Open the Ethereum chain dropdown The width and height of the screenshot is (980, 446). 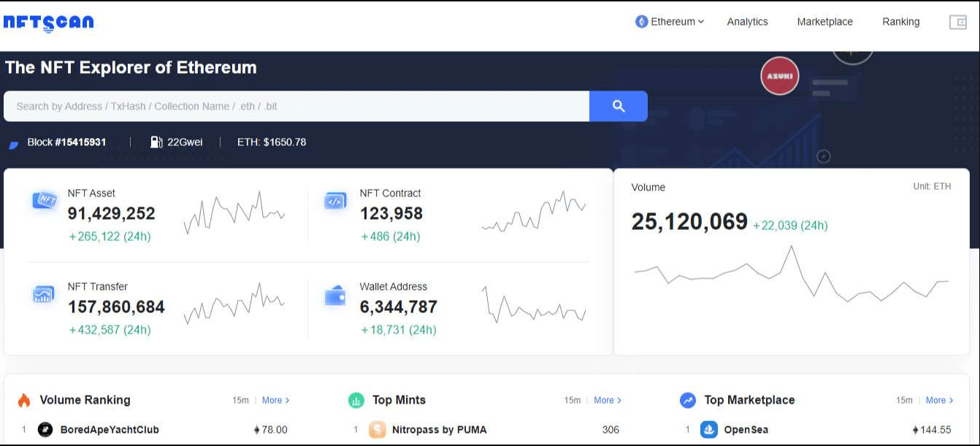tap(670, 22)
